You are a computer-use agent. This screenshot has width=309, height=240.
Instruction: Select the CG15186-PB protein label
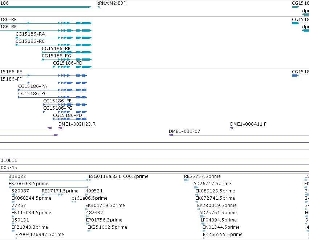coord(57,101)
